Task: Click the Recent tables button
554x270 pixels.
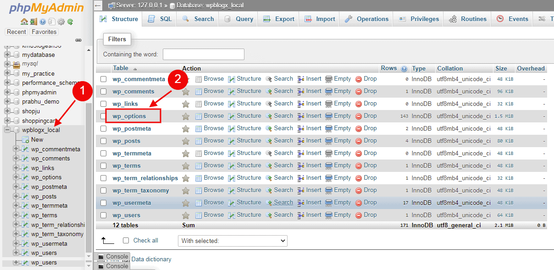Action: (17, 32)
